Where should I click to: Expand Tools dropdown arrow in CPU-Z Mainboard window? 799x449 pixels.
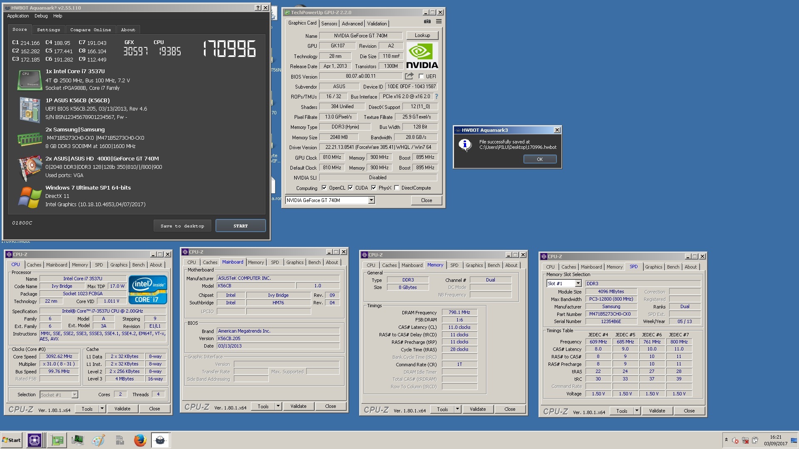click(x=278, y=406)
